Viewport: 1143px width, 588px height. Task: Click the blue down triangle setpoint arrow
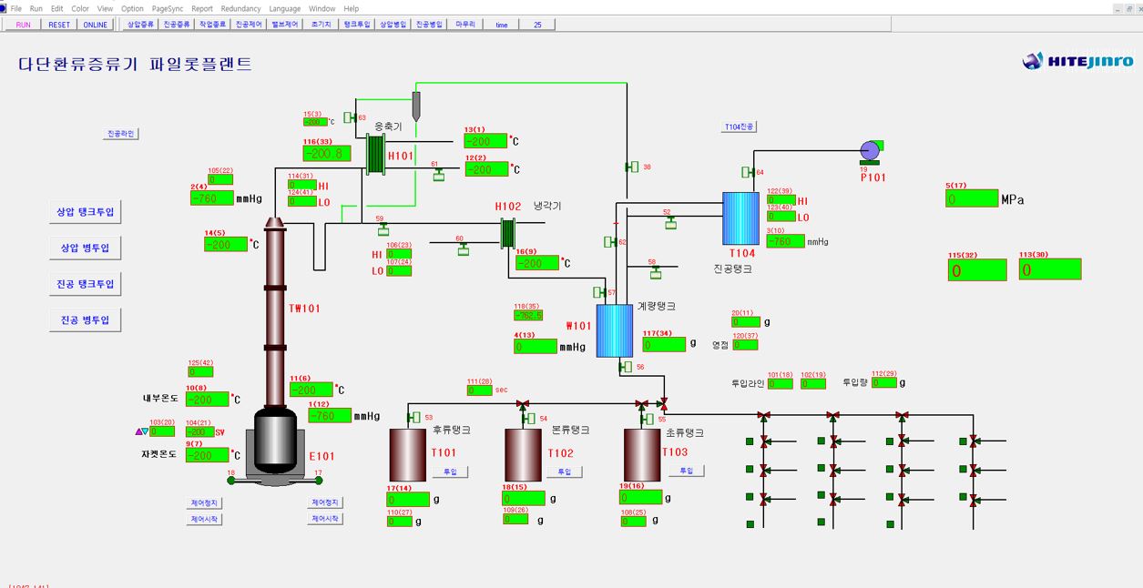[x=146, y=431]
